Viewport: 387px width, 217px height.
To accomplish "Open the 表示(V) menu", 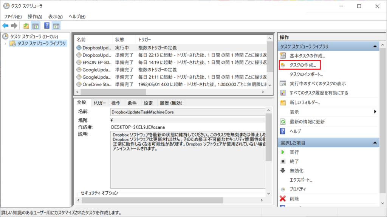I will click(x=55, y=17).
